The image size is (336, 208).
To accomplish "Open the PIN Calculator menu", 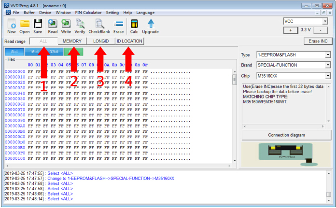I will (x=88, y=13).
